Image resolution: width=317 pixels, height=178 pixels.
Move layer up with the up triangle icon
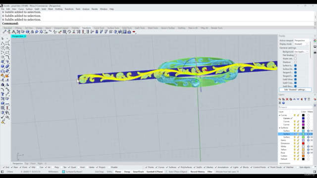tap(294, 99)
